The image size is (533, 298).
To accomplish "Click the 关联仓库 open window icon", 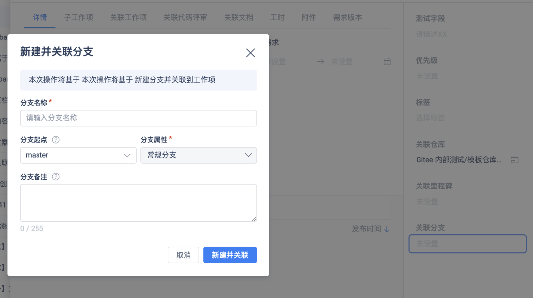I will [515, 160].
